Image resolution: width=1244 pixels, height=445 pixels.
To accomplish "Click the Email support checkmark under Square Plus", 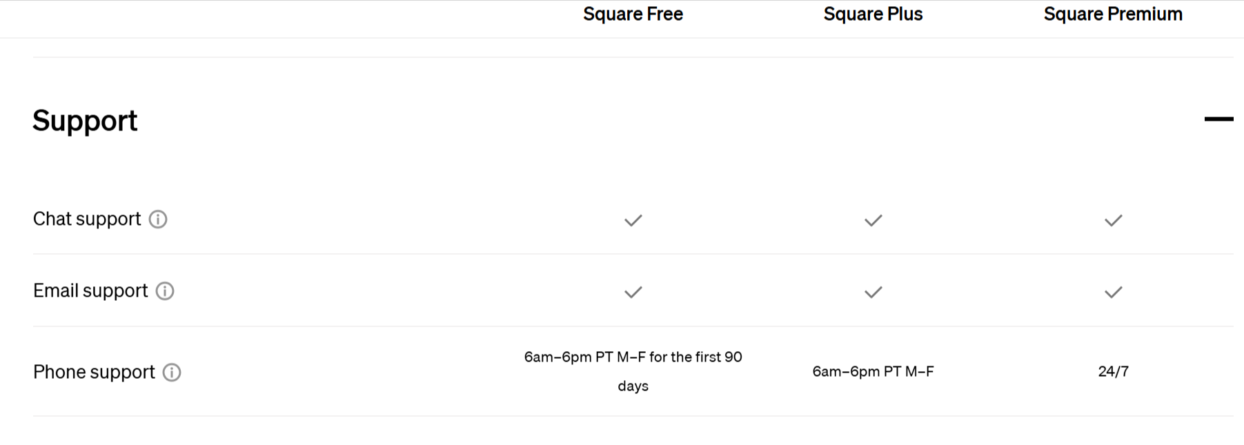I will tap(871, 293).
